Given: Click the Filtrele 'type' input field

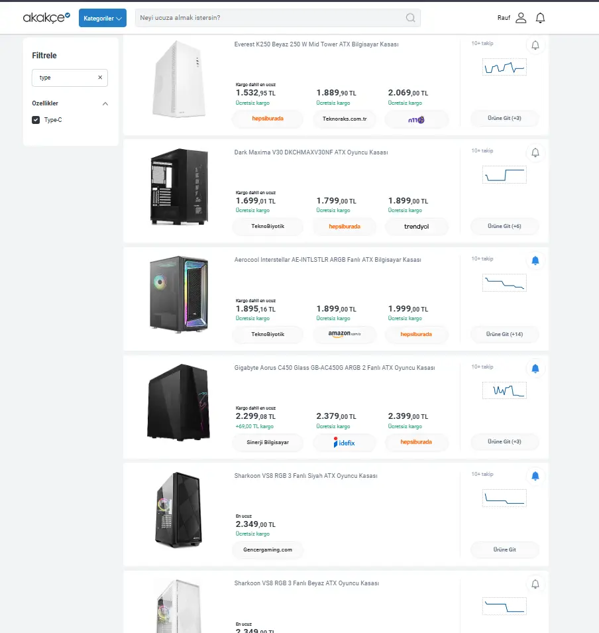Looking at the screenshot, I should pos(70,78).
